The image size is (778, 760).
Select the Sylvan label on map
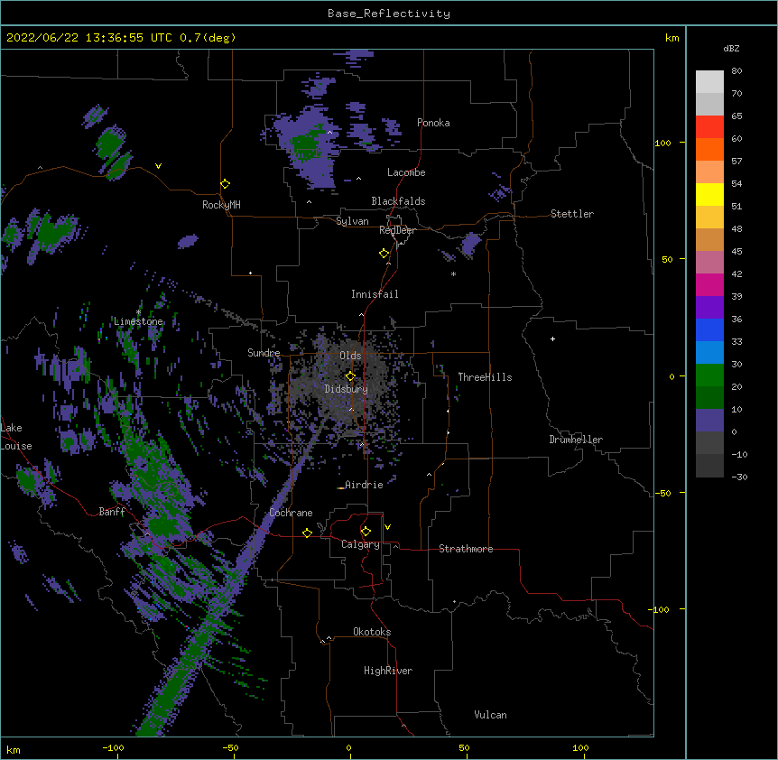pos(352,221)
